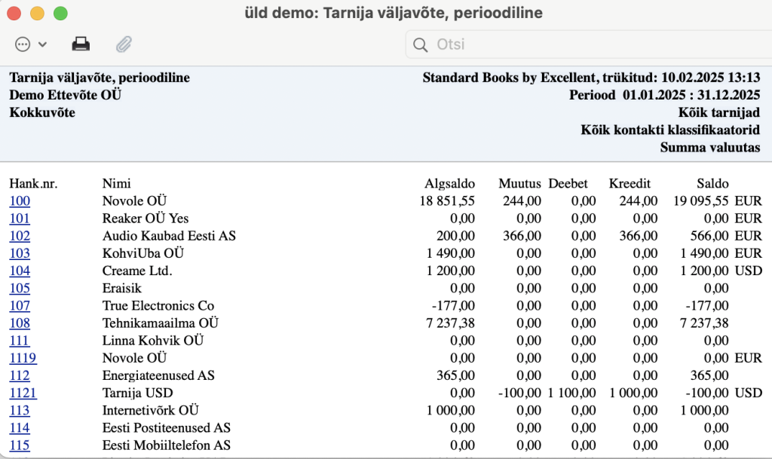Click the magnifier icon in search box
Screen dimensions: 772x459
pos(420,44)
